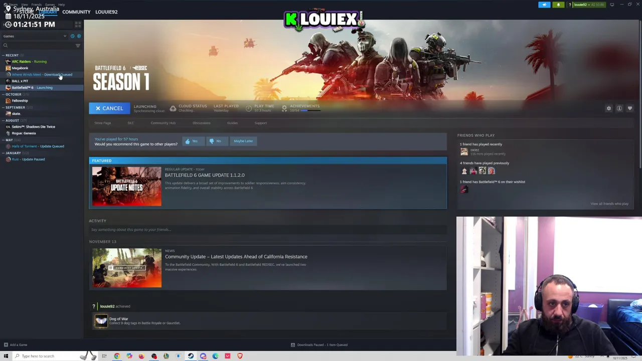Toggle recent activity clock filter

click(x=72, y=36)
